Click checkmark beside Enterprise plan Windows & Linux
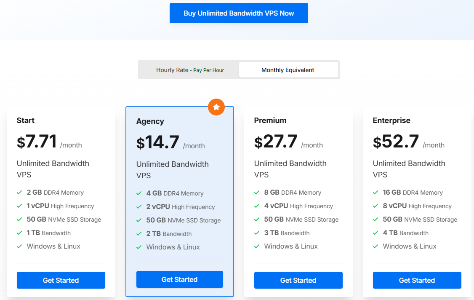Viewport: 474px width, 300px height. pos(375,246)
